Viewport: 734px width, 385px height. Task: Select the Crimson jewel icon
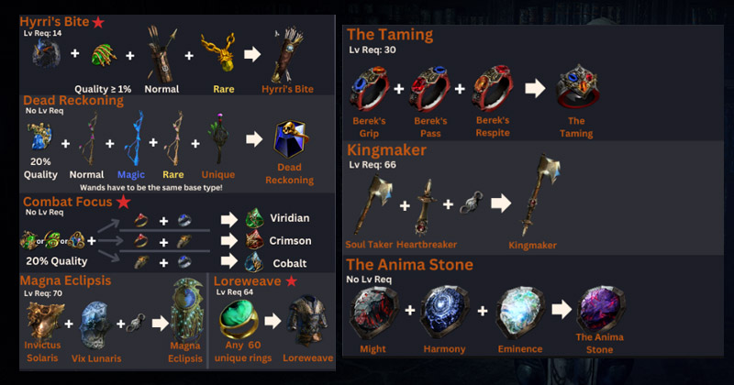pyautogui.click(x=255, y=240)
